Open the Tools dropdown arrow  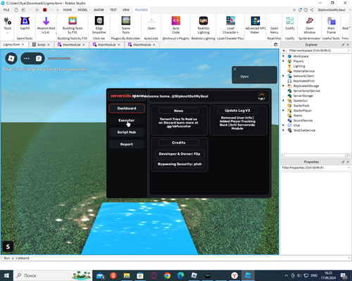(8, 33)
